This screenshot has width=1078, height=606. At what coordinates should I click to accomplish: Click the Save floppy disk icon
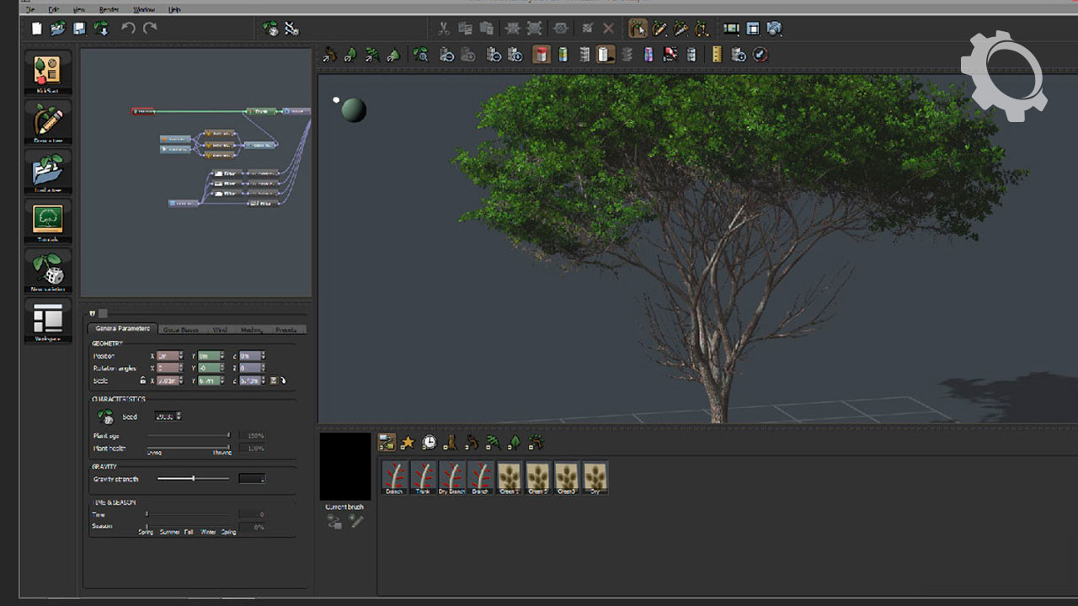79,29
